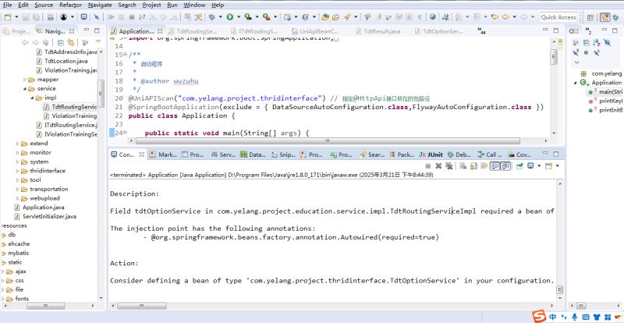Click the Sort icon in Outline panel
Screen dimensions: 624x323
(x=597, y=43)
